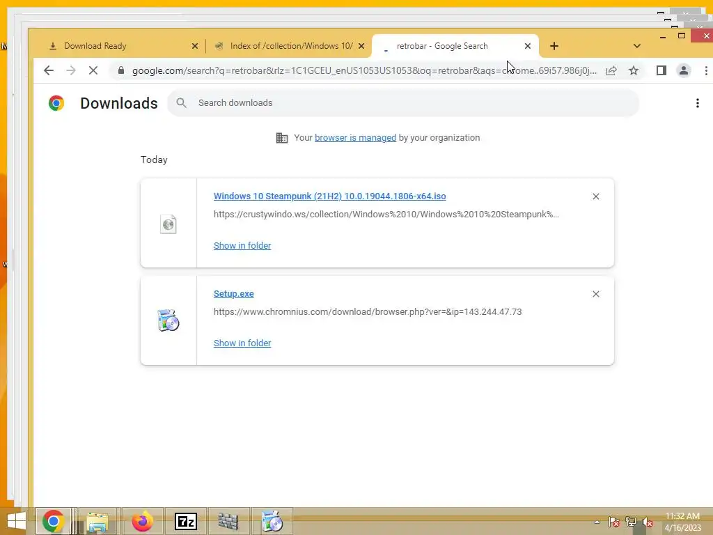Click the google.com URL in the address bar
The image size is (713, 535).
pos(363,70)
